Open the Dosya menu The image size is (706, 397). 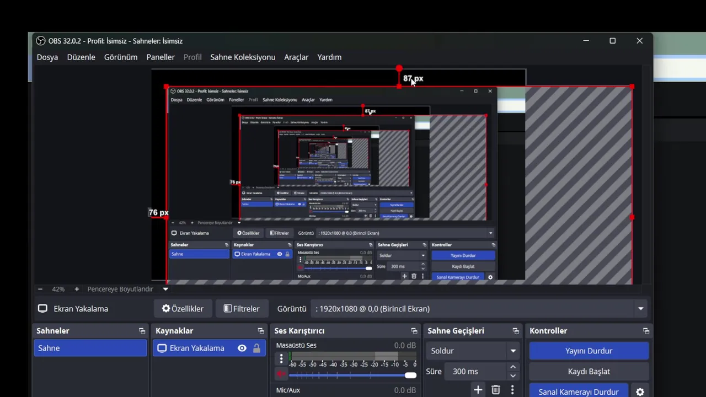click(x=47, y=57)
